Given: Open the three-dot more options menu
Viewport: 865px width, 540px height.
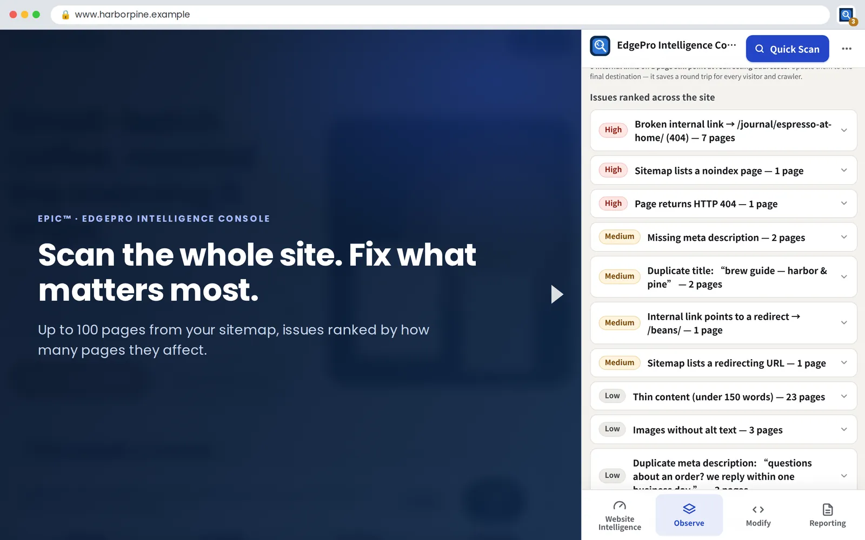Looking at the screenshot, I should pyautogui.click(x=847, y=49).
